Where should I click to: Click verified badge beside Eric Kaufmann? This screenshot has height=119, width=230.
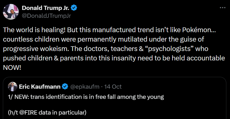65,86
